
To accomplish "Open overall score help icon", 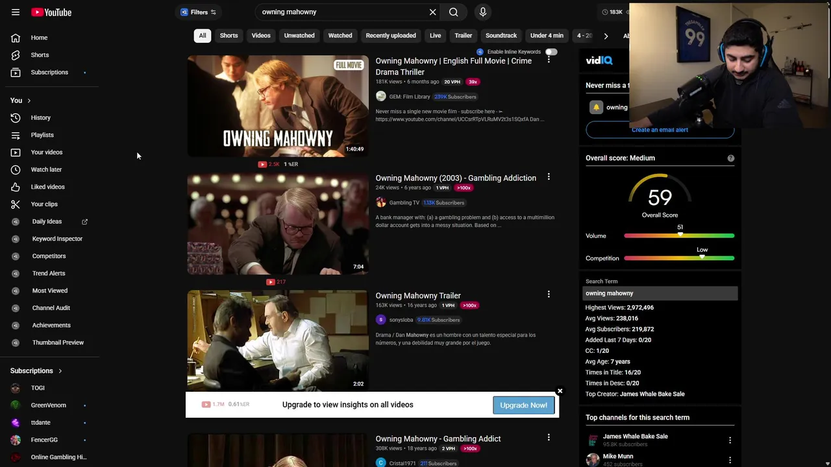I will tap(730, 158).
